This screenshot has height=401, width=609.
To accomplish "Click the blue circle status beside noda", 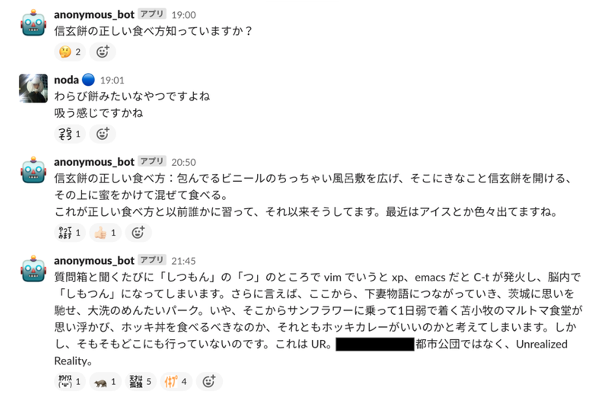I will (88, 79).
